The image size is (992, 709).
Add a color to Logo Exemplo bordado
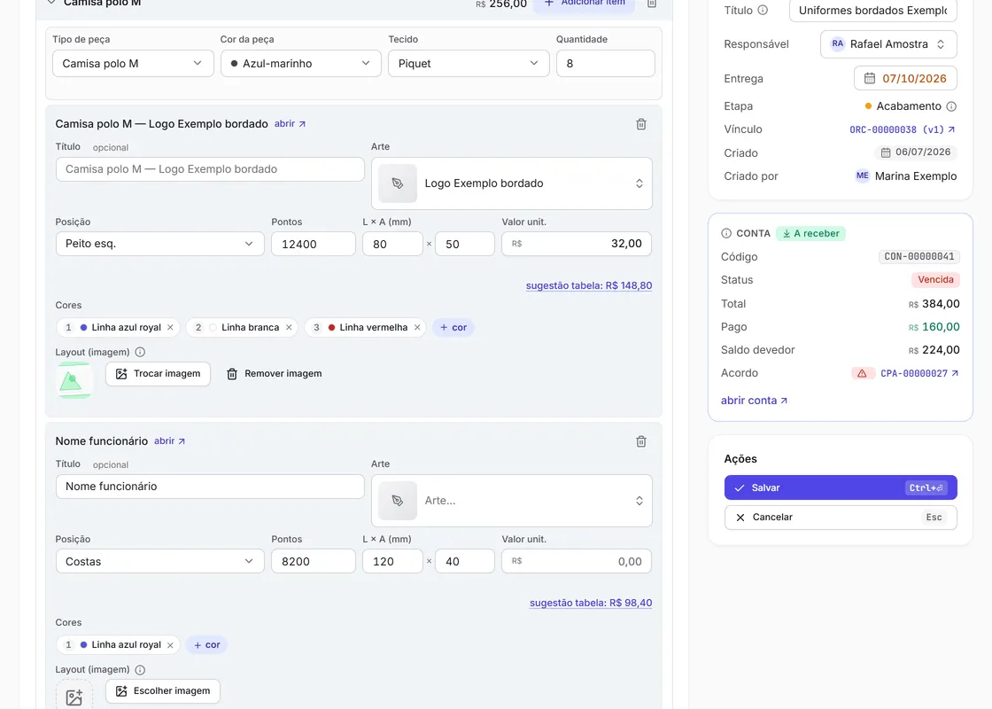click(453, 327)
